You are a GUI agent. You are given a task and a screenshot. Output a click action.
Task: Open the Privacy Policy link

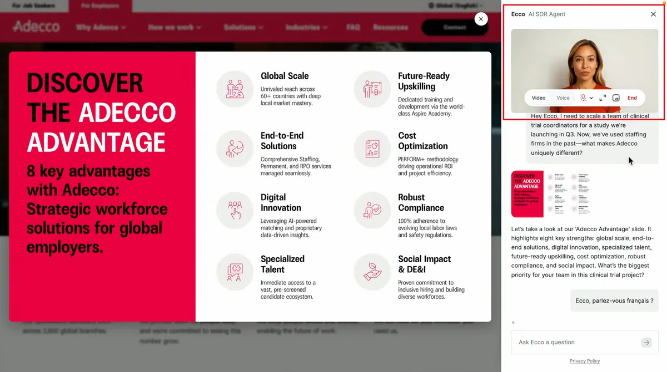(x=585, y=361)
